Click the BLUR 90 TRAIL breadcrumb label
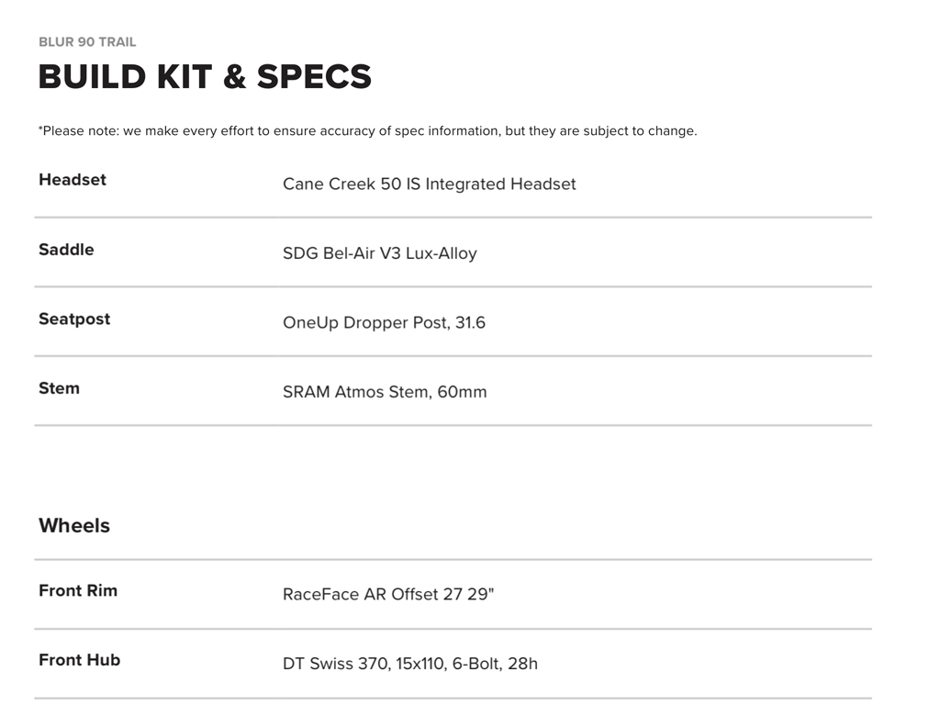Viewport: 940px width, 705px height. [x=87, y=42]
